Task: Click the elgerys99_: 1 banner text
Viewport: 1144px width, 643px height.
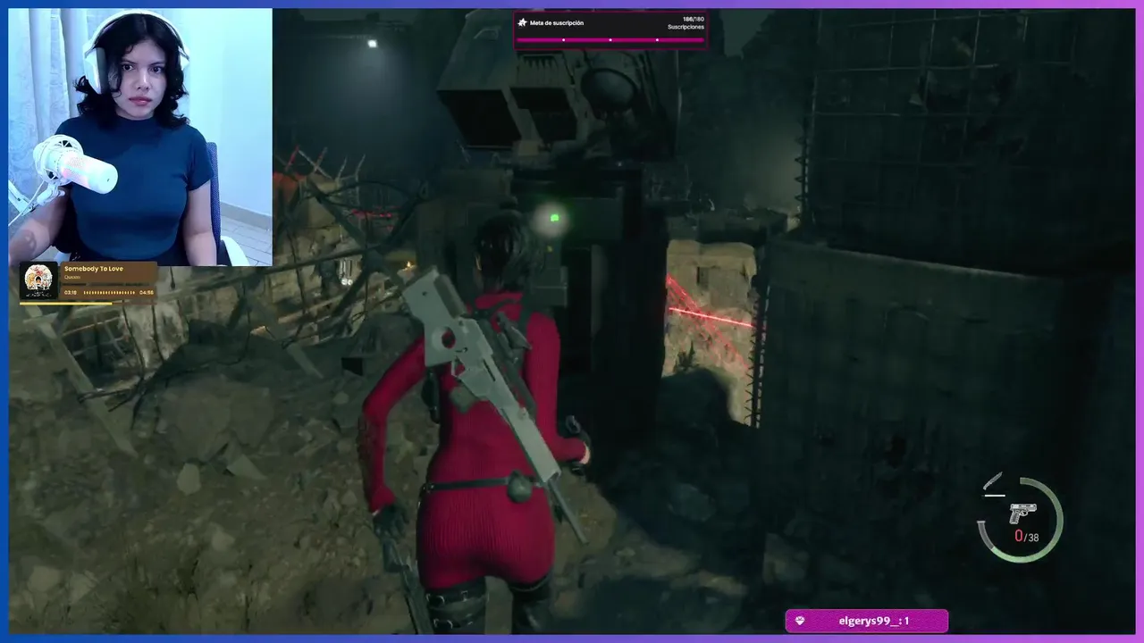Action: tap(874, 621)
